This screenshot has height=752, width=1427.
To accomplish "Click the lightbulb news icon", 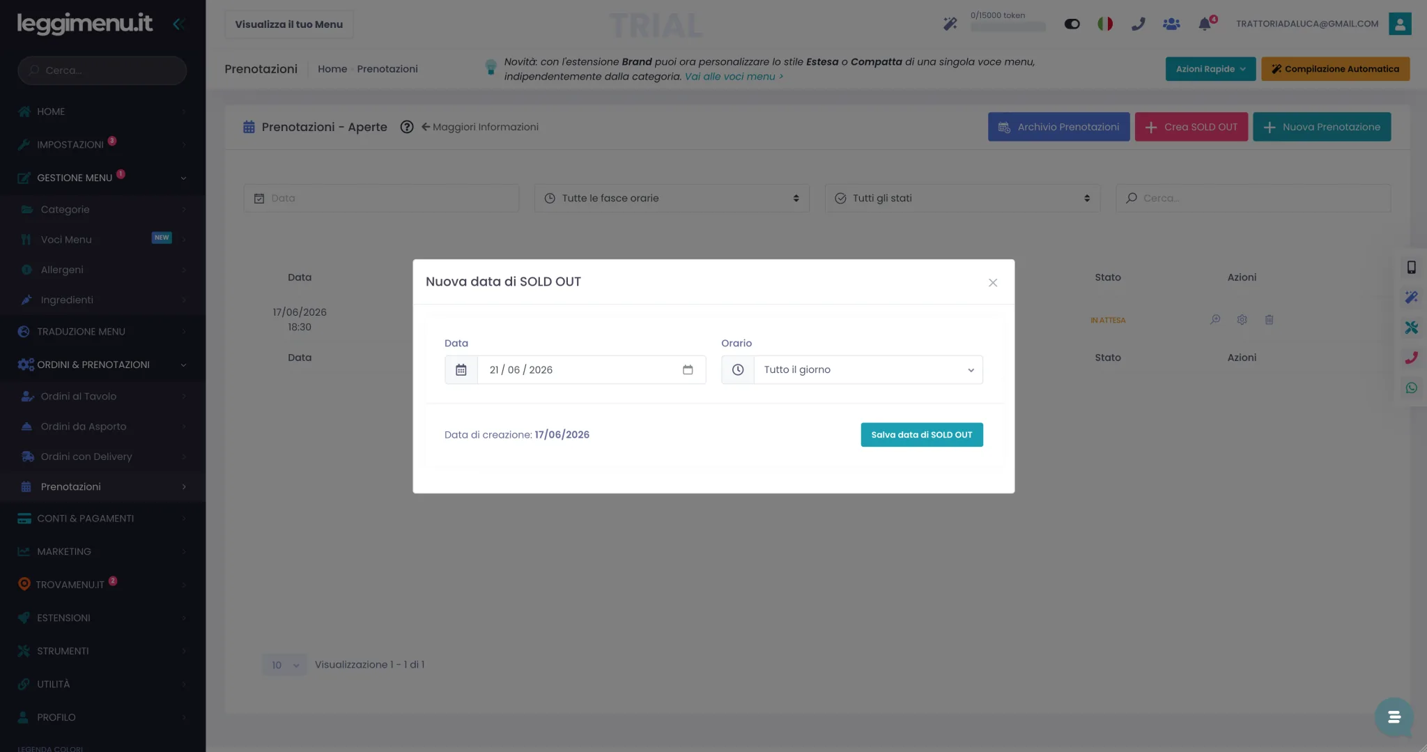I will 491,67.
